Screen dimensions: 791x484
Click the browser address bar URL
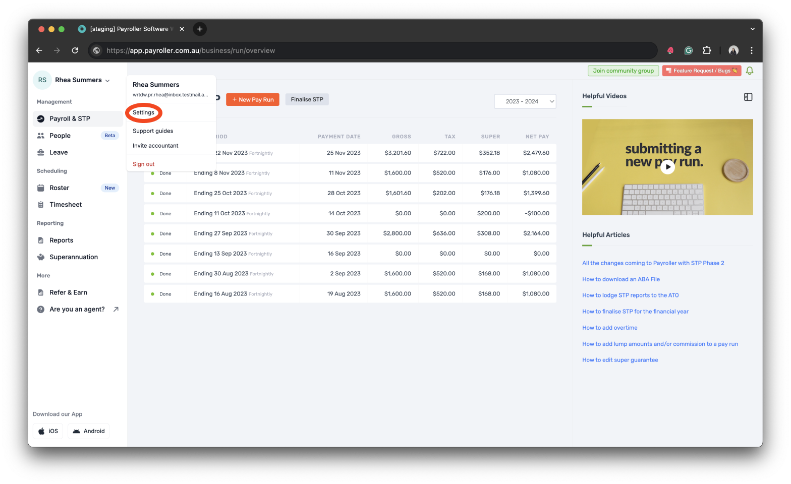[x=202, y=50]
